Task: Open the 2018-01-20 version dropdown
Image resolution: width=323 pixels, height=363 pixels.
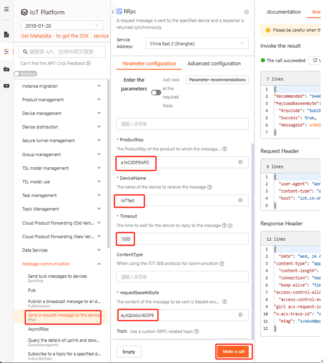Action: pyautogui.click(x=62, y=26)
